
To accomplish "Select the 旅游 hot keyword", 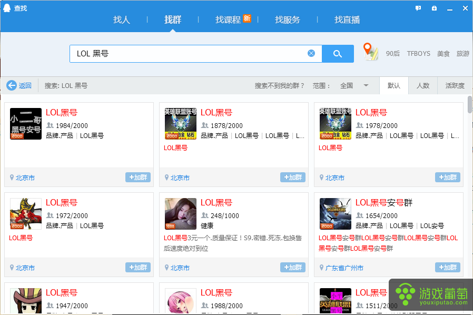I will click(x=463, y=54).
